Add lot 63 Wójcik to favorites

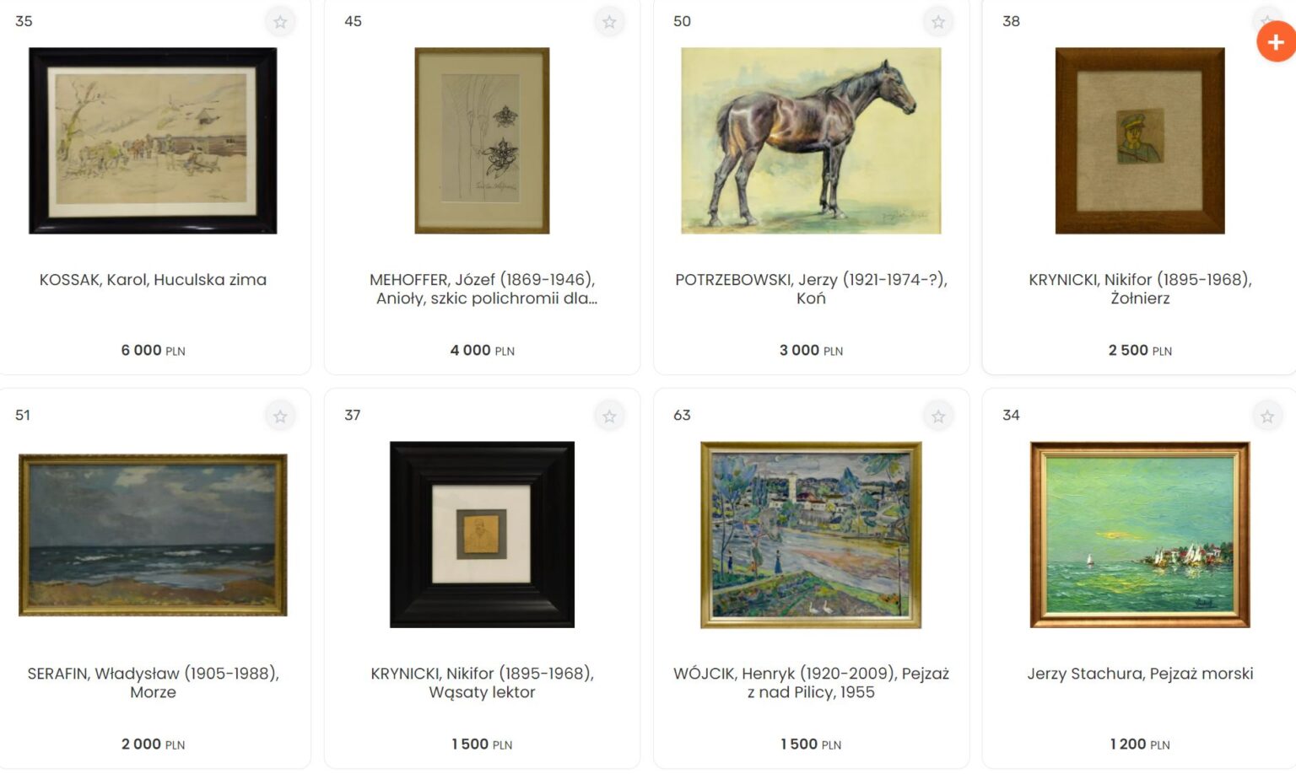tap(938, 416)
